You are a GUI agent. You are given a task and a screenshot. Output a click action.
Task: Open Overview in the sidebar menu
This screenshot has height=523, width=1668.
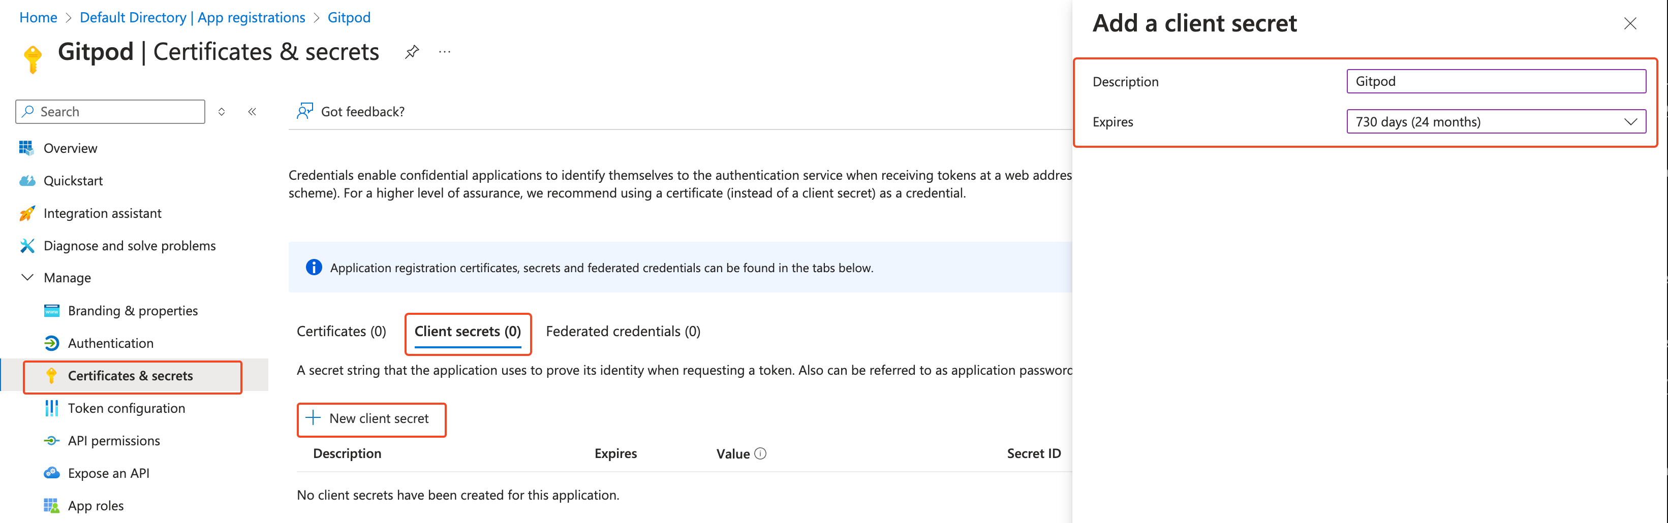70,148
